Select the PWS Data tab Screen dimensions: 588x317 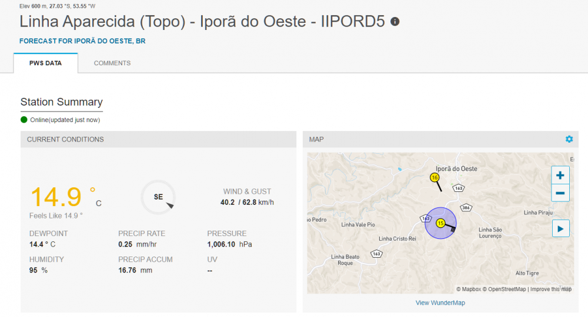46,63
